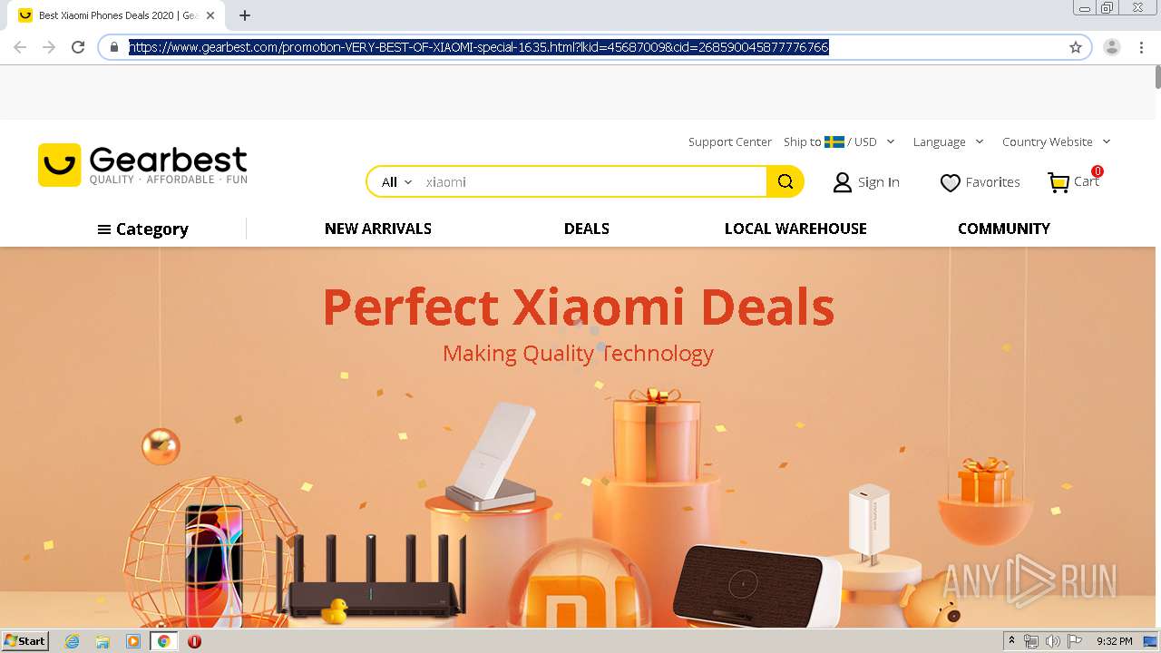
Task: Reload the page with the refresh icon
Action: pos(78,47)
